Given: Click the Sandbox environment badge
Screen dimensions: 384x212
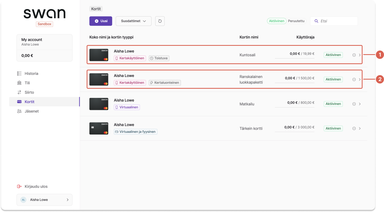Looking at the screenshot, I should pos(44,24).
